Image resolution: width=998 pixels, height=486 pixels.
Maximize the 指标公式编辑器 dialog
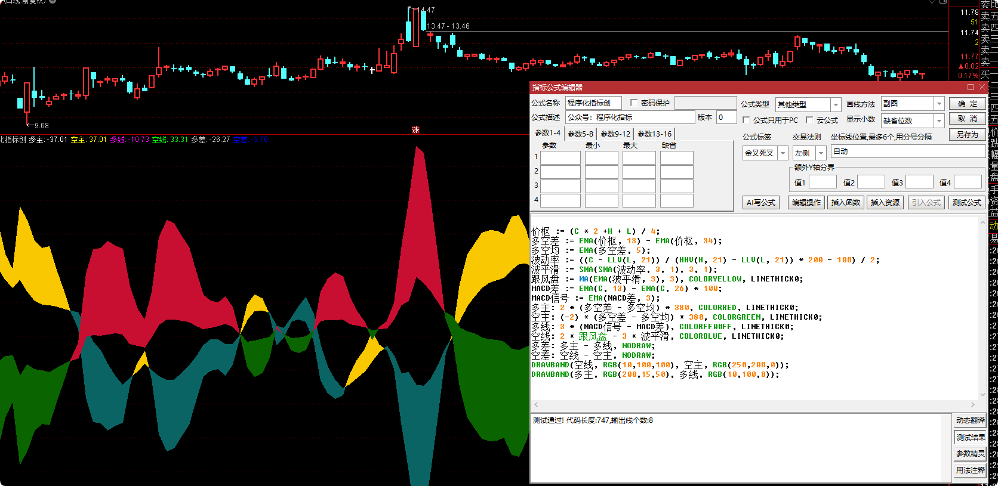coord(971,87)
